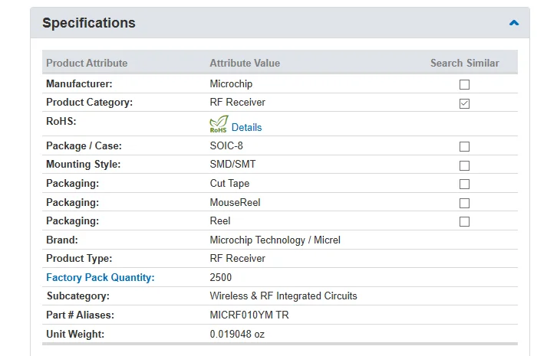Click the green RoHS leaf icon
This screenshot has height=356, width=547.
(x=219, y=124)
